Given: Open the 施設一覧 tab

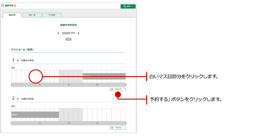Looking at the screenshot, I should [x=32, y=15].
